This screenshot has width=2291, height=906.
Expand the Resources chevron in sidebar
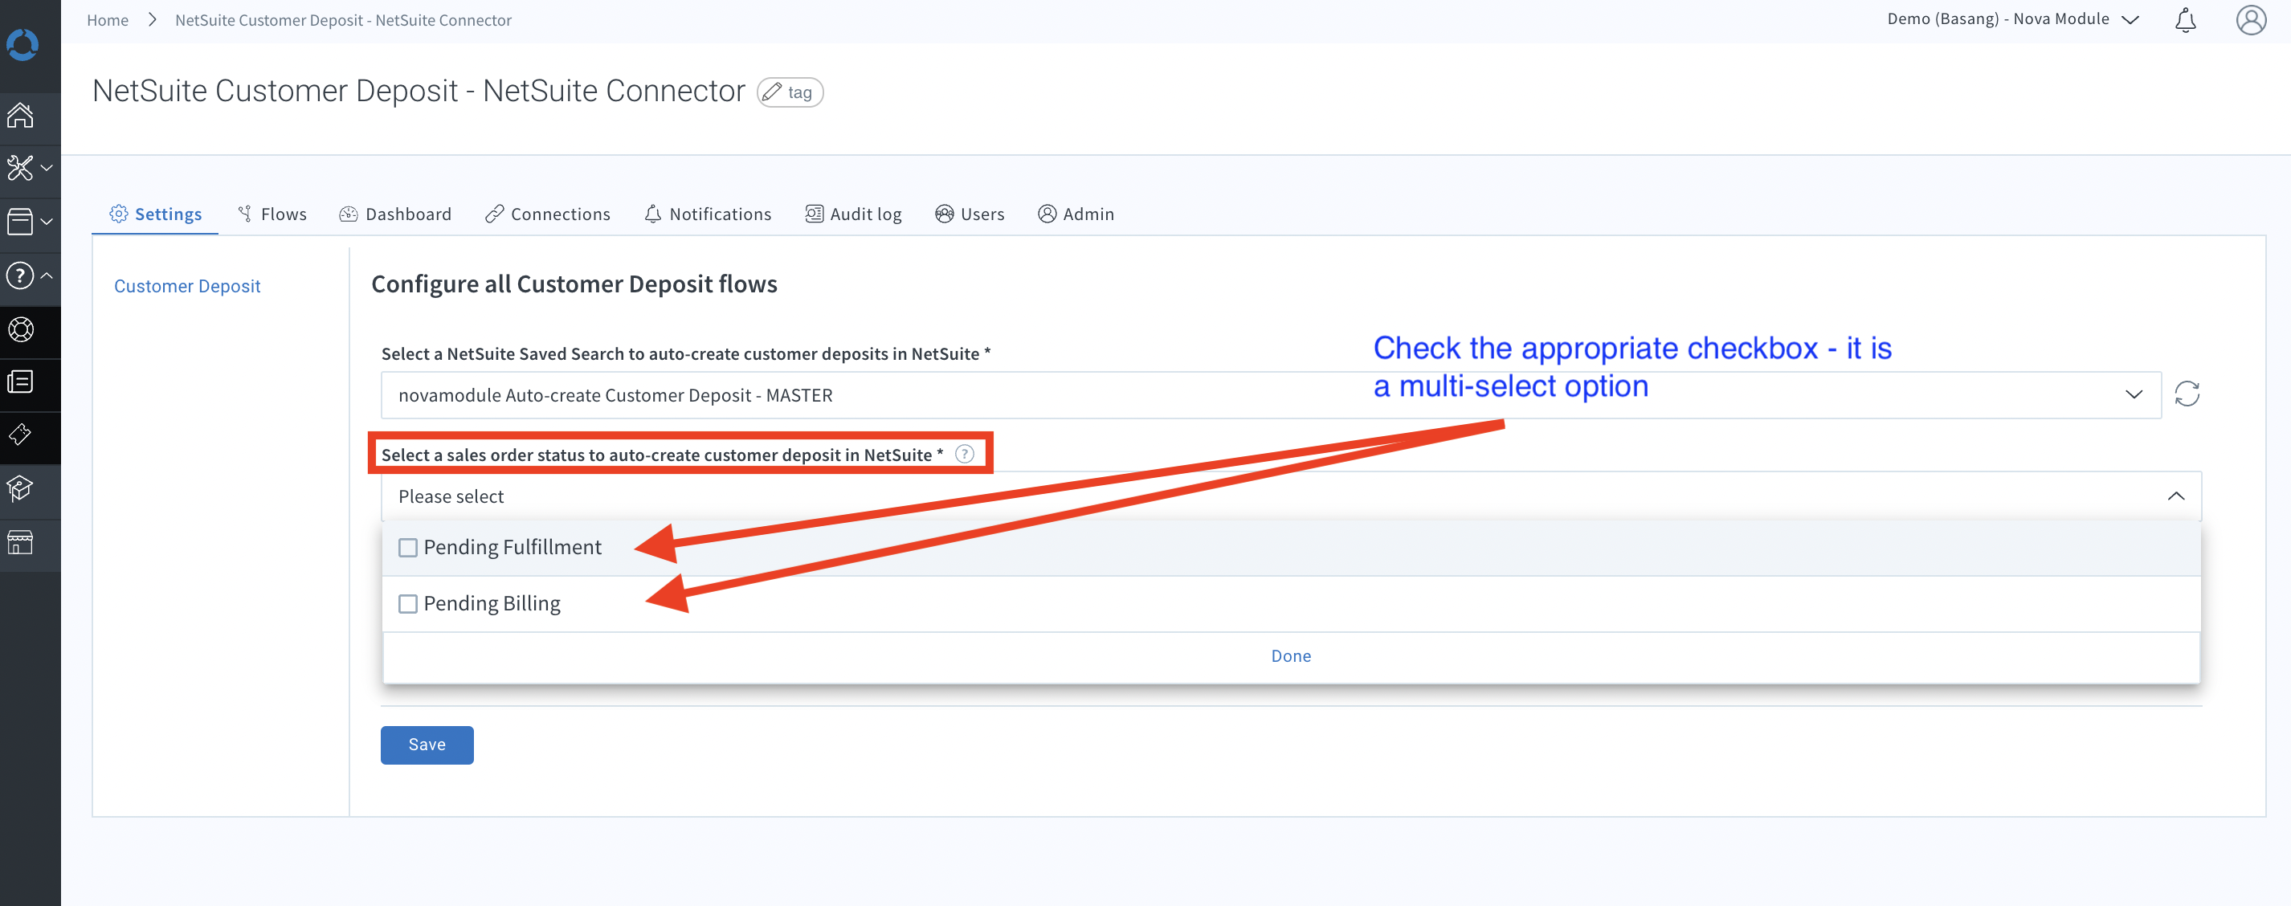[x=47, y=222]
